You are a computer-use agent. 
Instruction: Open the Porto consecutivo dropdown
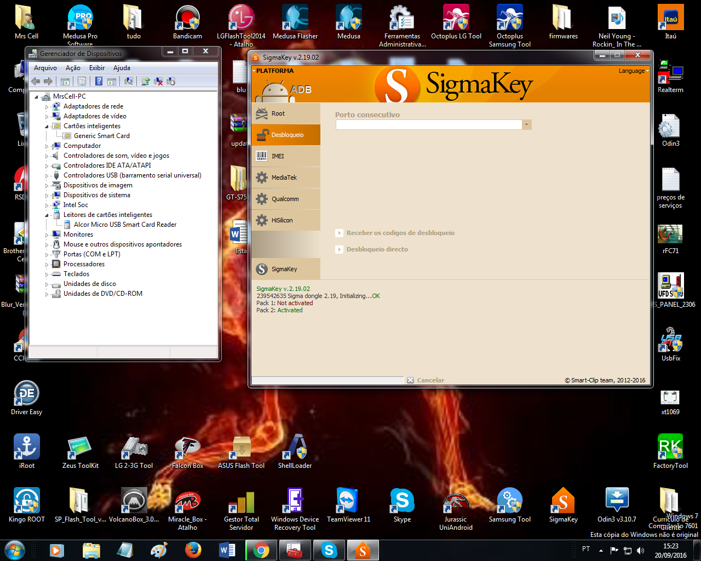click(x=526, y=124)
